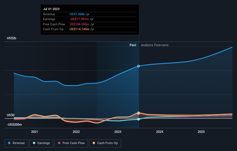The width and height of the screenshot is (237, 151).
Task: Click the Earnings row label in tooltip
Action: 49,19
